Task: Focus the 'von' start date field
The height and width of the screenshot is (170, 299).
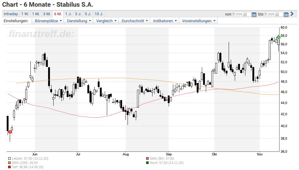Action: 241,14
